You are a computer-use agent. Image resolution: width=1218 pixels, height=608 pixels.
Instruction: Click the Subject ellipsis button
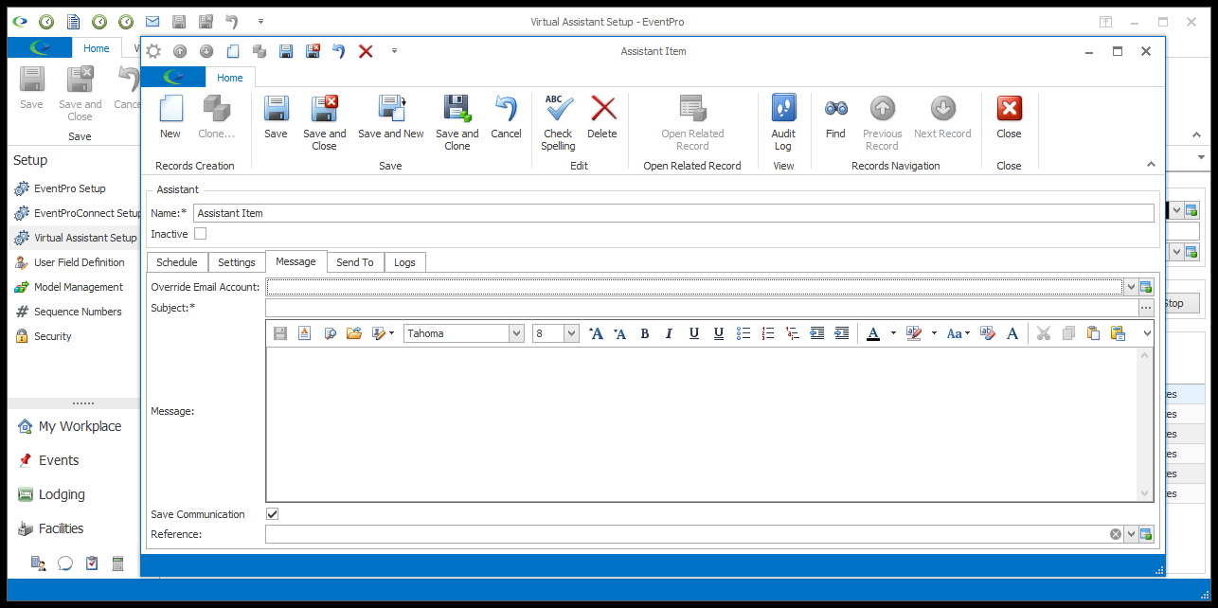point(1146,308)
